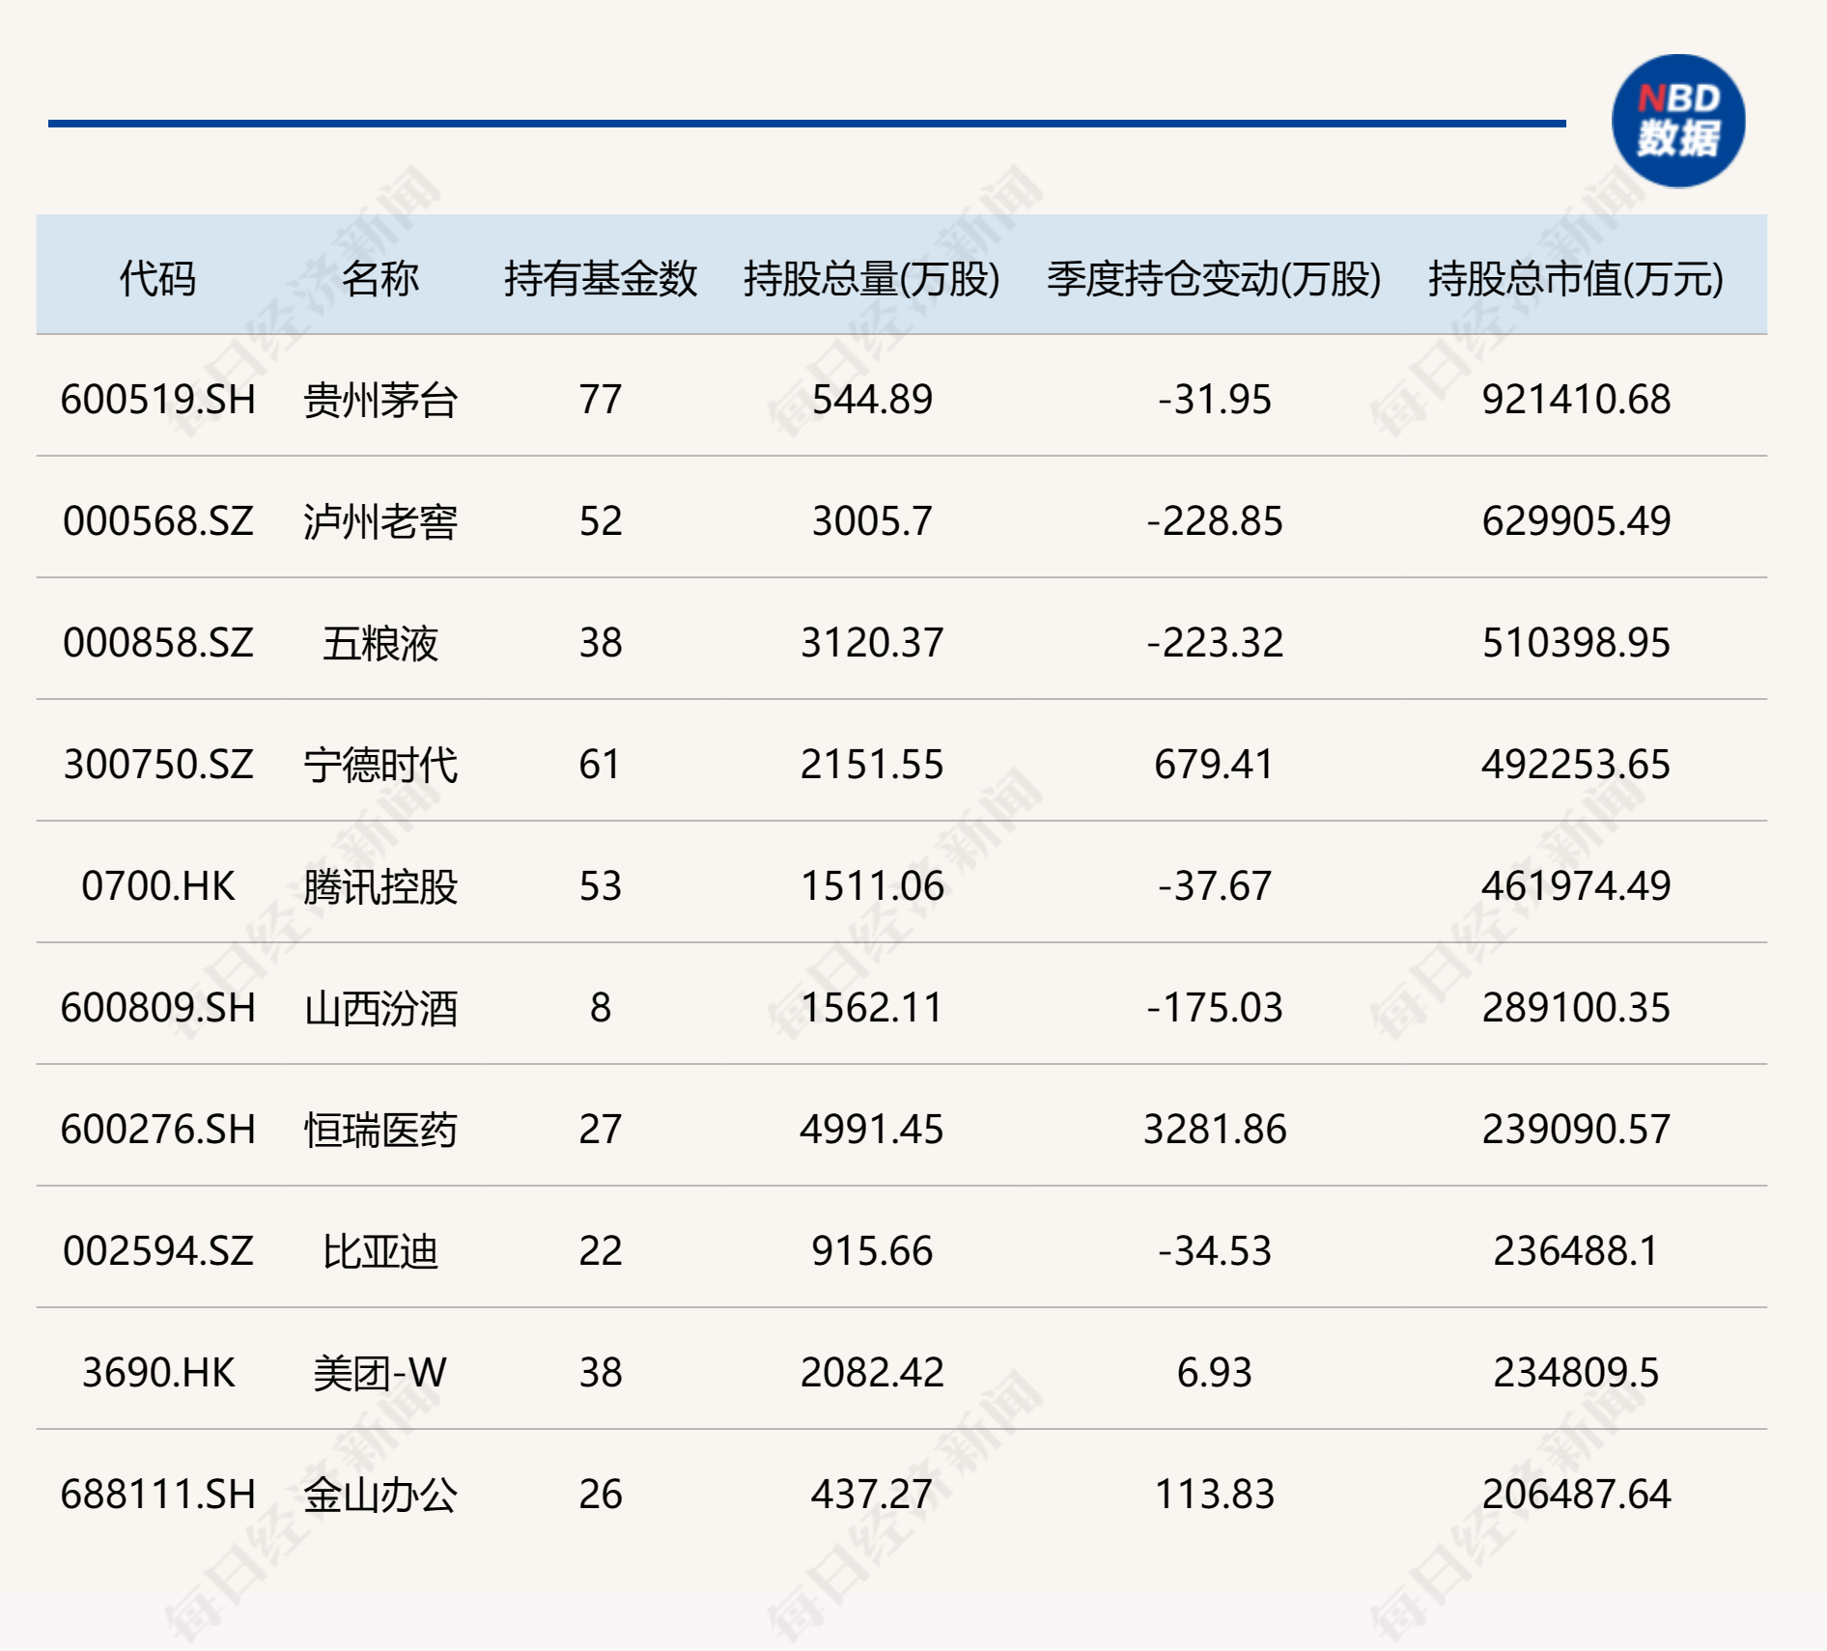Click the NBD数据 logo badge
The width and height of the screenshot is (1827, 1651).
point(1678,121)
